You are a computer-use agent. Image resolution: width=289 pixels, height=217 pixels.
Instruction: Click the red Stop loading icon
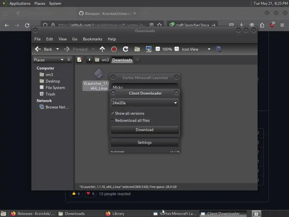coord(114,49)
